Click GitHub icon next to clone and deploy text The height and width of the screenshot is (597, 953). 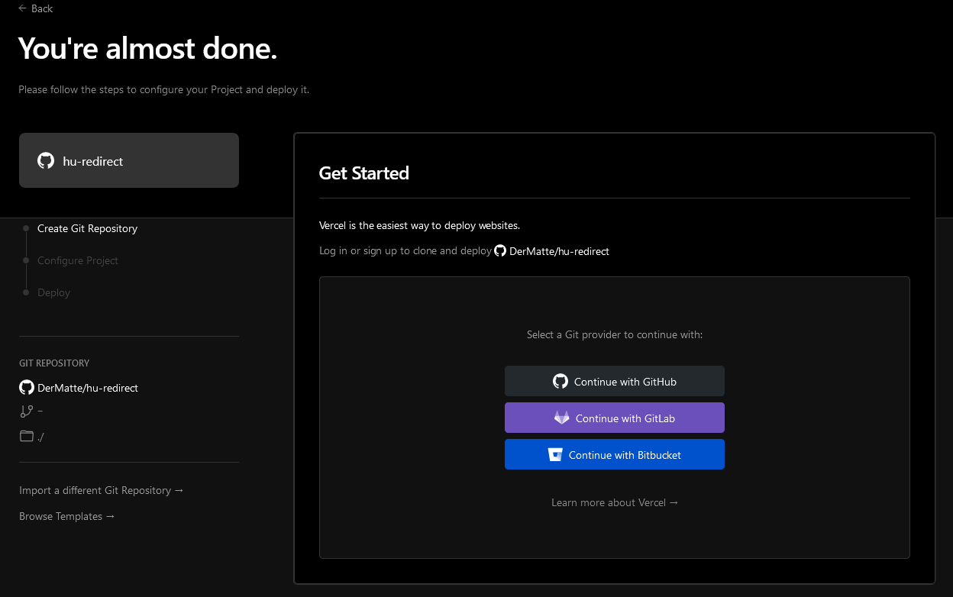(500, 250)
